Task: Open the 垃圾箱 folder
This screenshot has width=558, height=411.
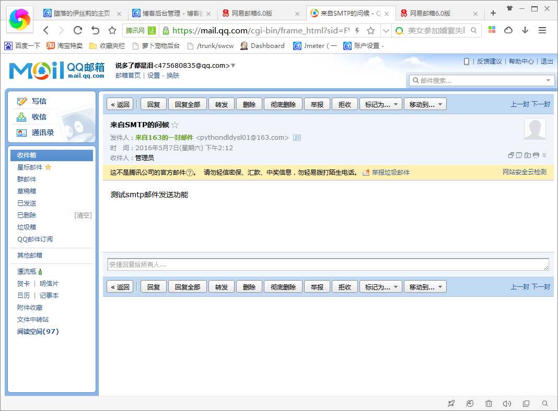Action: [27, 227]
